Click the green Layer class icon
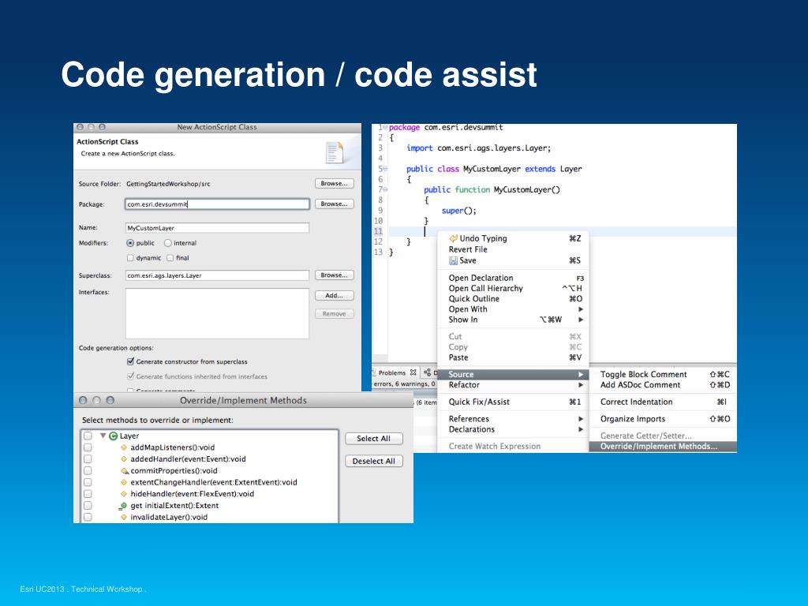This screenshot has height=606, width=808. click(x=114, y=436)
